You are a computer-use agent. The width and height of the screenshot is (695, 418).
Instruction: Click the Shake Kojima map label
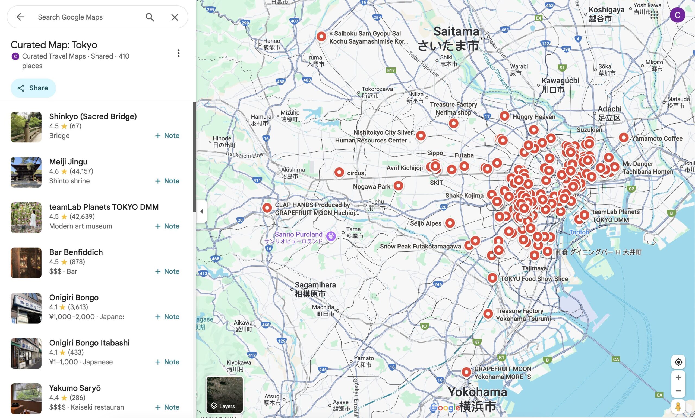coord(464,196)
